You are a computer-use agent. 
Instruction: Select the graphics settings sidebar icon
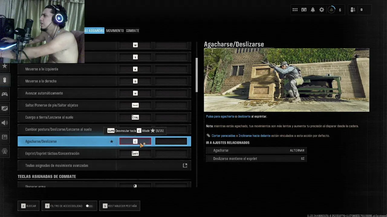pos(5,108)
